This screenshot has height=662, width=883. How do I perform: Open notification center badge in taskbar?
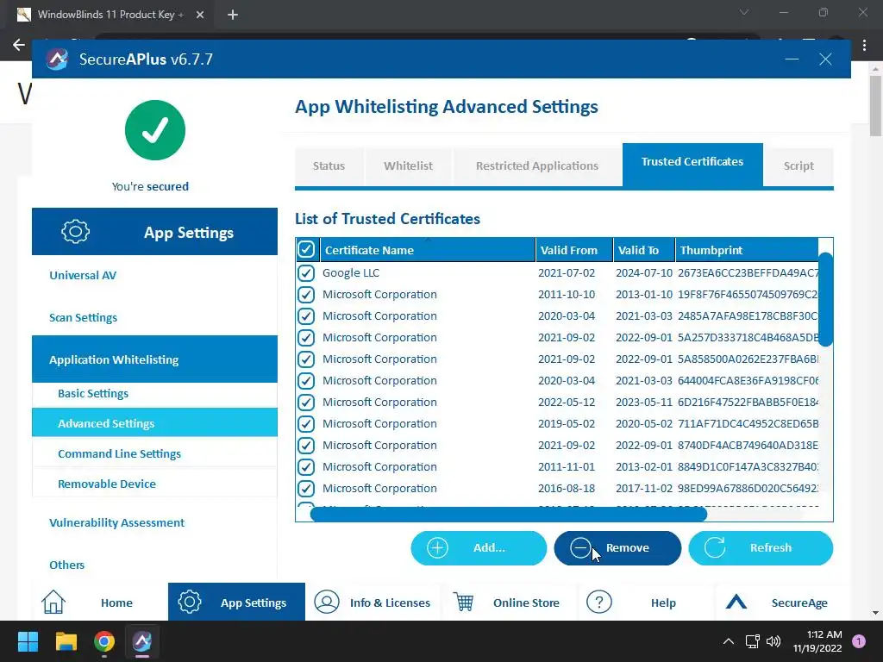click(859, 641)
